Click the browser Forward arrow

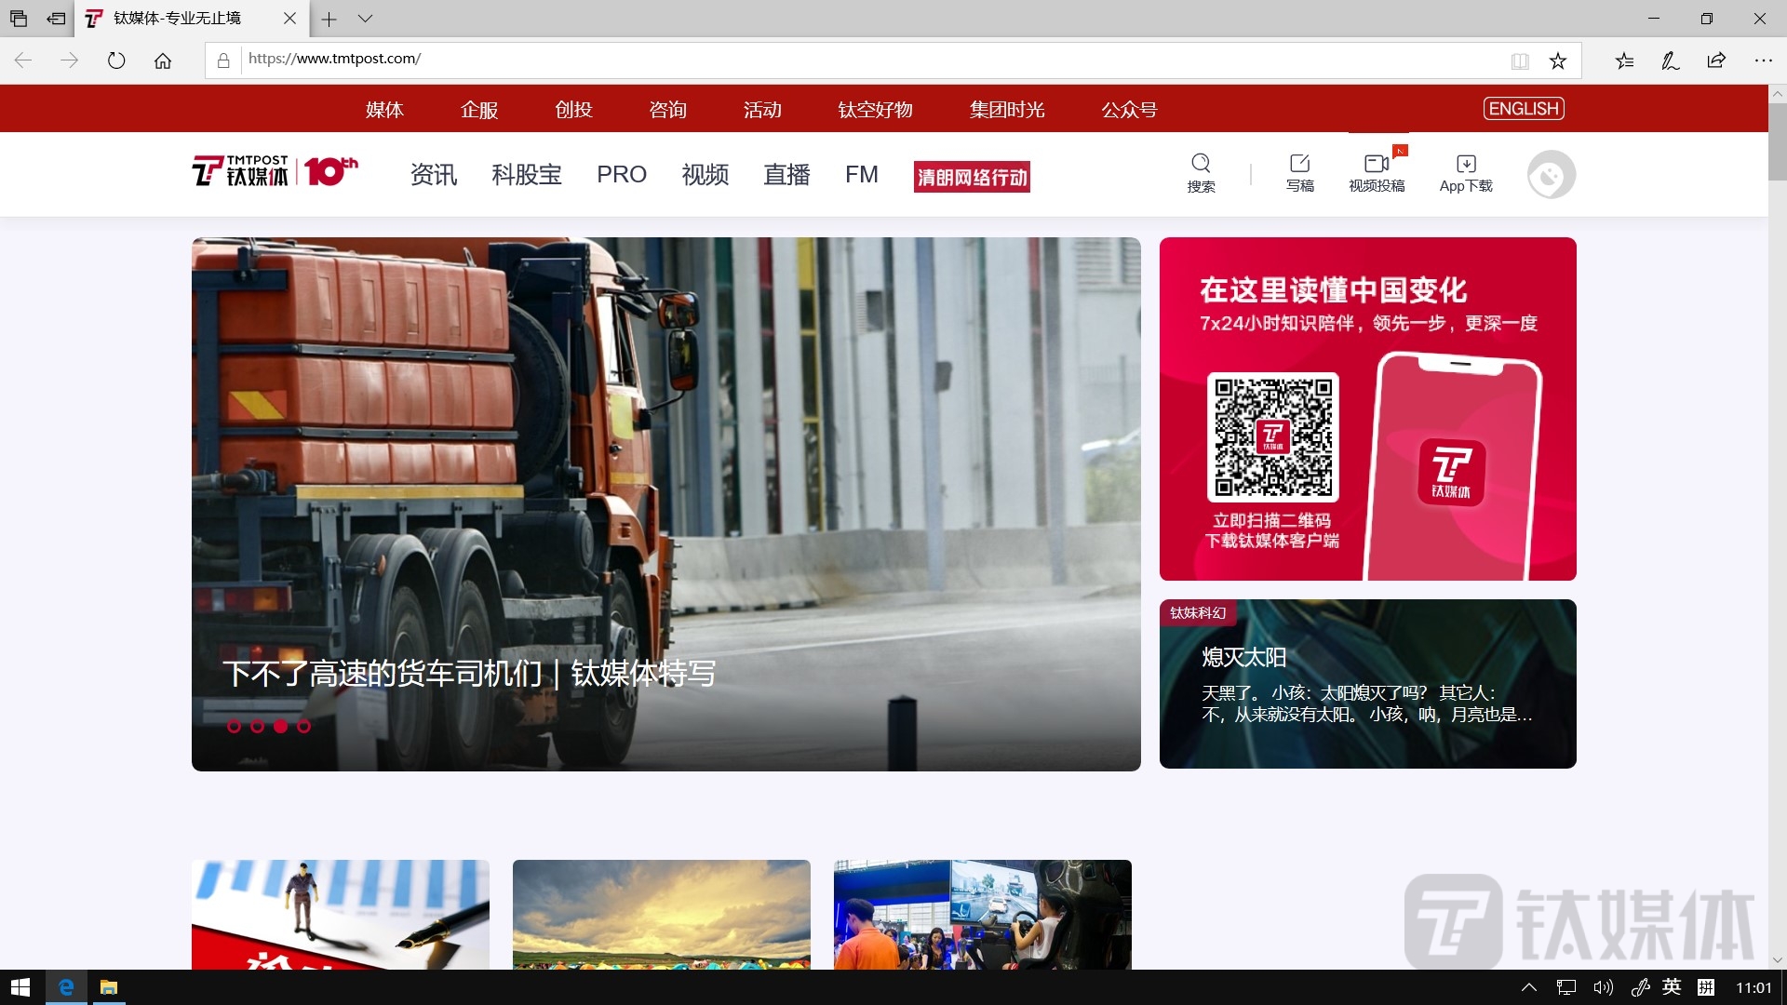[x=70, y=60]
